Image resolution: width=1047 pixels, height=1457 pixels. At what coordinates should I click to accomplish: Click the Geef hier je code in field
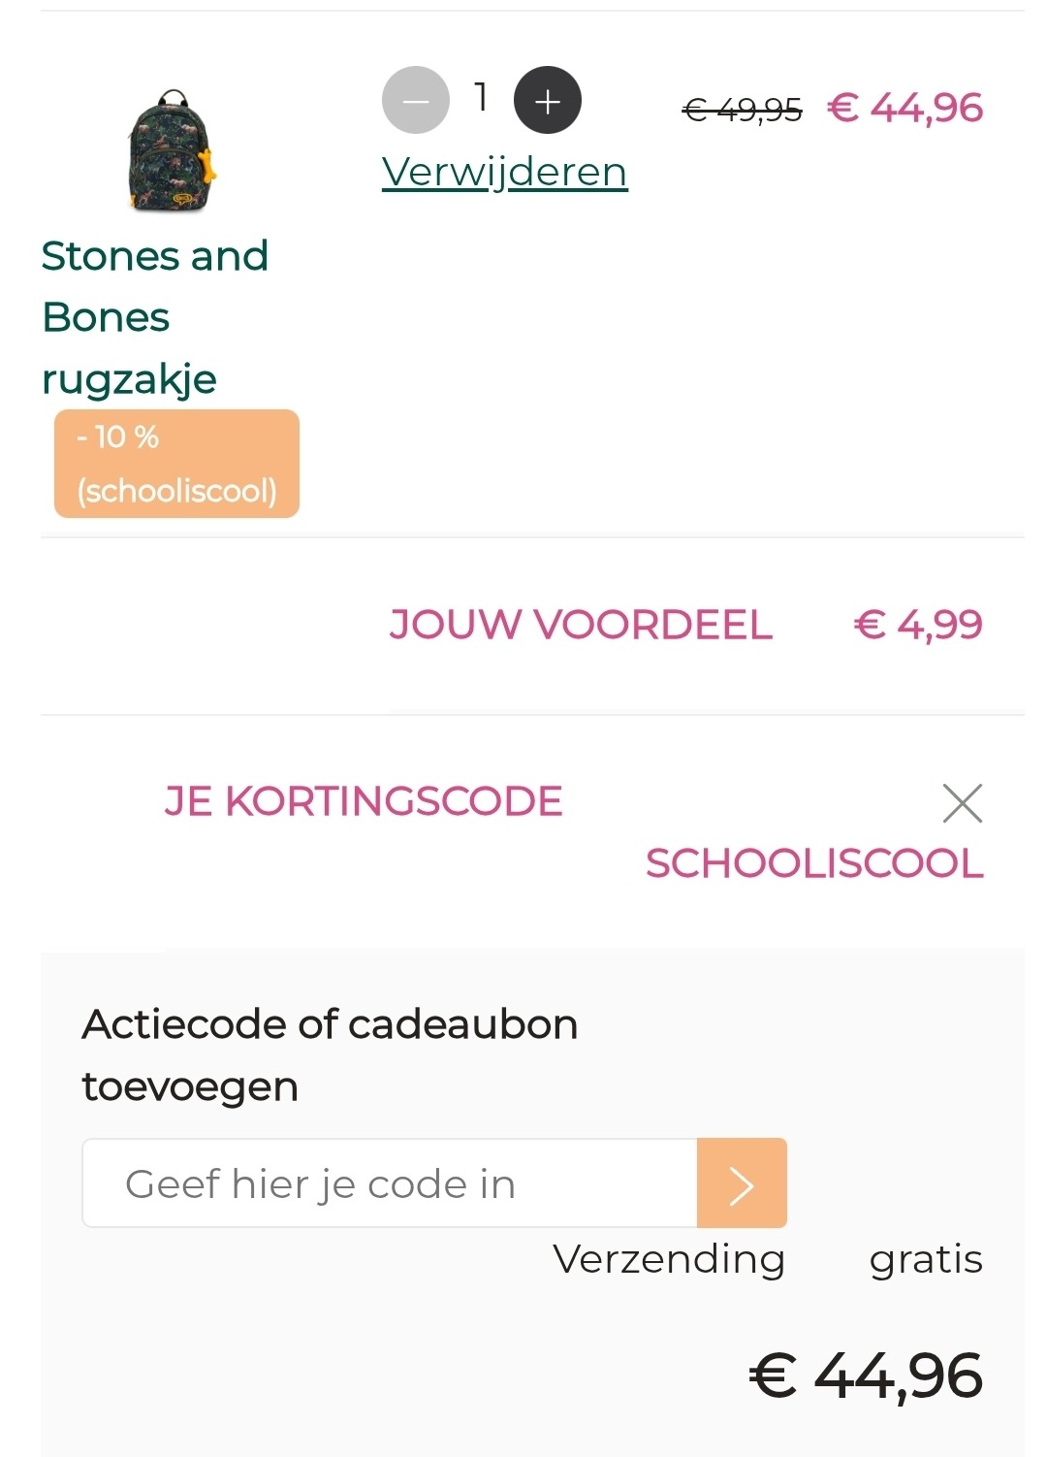(388, 1183)
